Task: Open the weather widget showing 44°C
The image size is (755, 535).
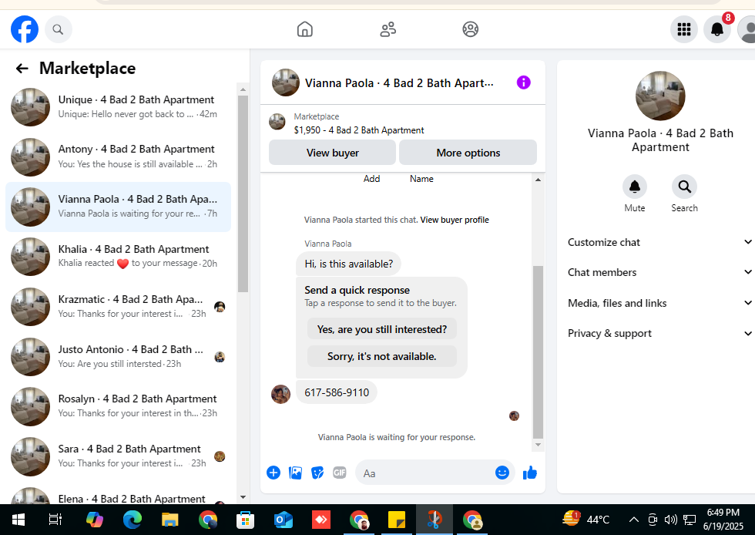Action: (x=586, y=519)
